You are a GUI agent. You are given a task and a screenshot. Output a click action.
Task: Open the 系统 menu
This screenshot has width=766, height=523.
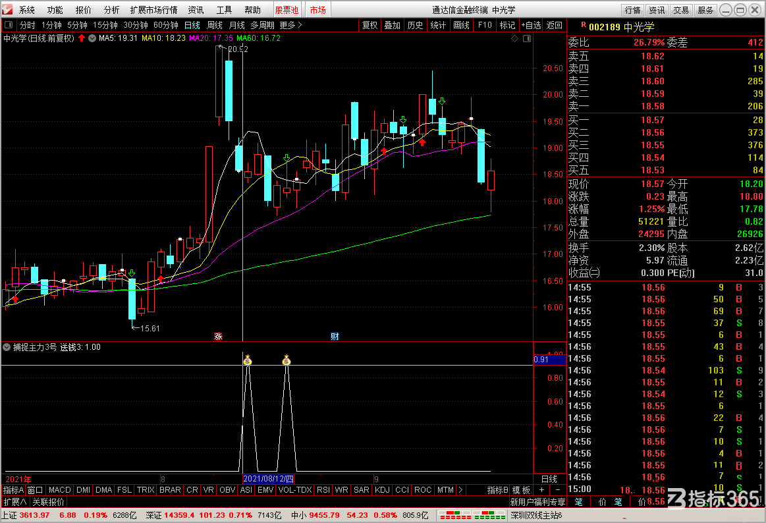27,10
